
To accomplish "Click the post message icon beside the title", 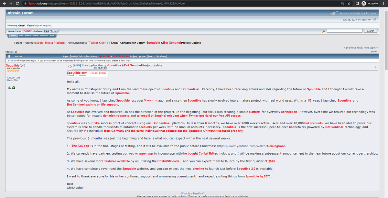I will [x=70, y=66].
